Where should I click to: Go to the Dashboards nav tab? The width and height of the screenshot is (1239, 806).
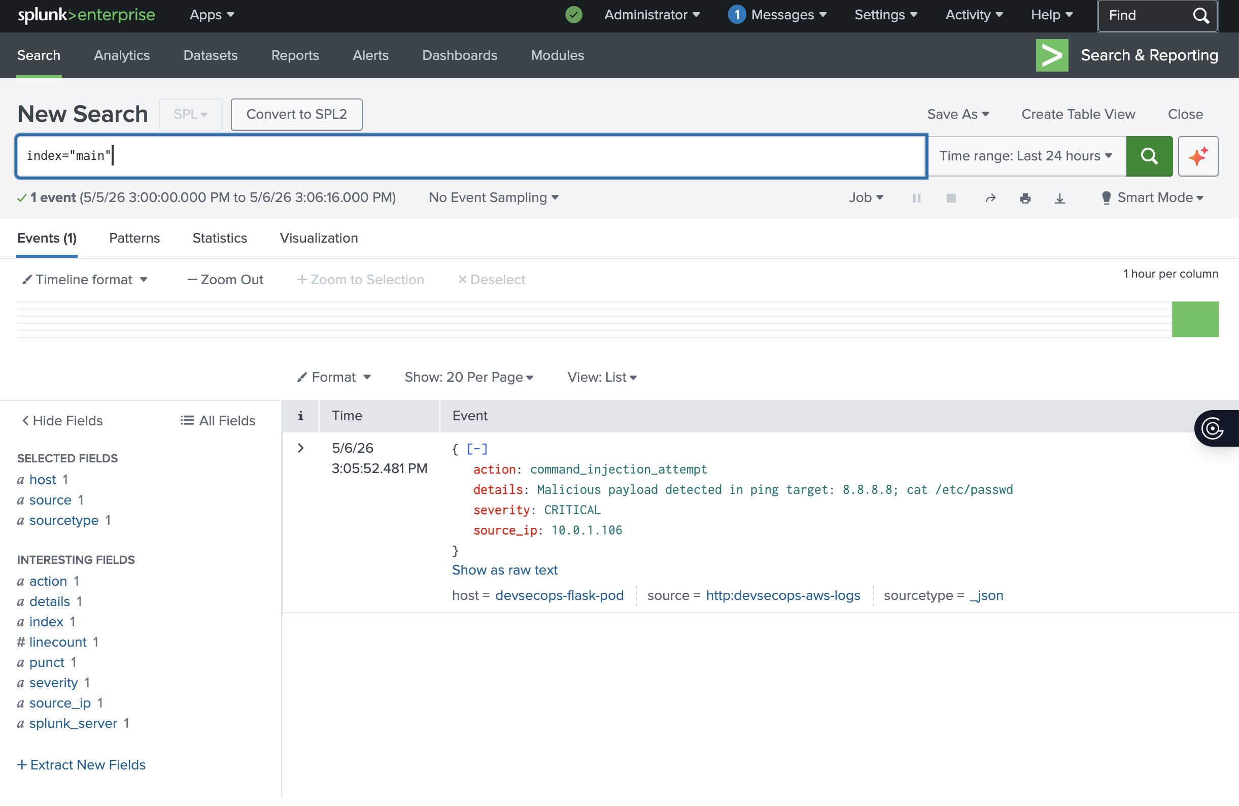coord(460,55)
